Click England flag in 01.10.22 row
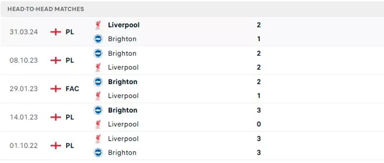This screenshot has width=384, height=163. [56, 145]
